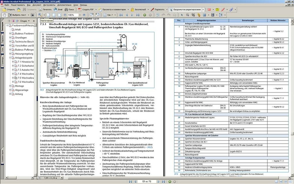This screenshot has width=294, height=184.
Task: Open the Документ menu
Action: [37, 5]
